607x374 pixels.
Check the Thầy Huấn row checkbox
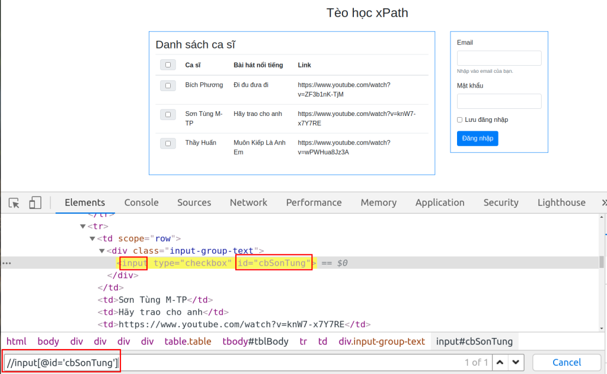click(x=168, y=143)
